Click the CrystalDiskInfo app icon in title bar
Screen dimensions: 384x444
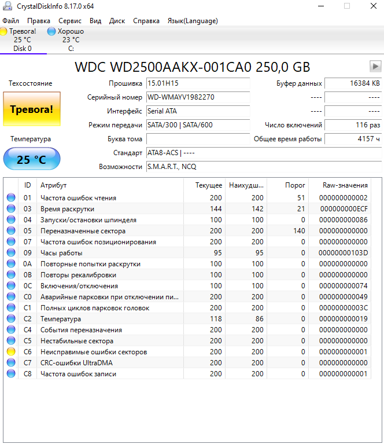8,6
